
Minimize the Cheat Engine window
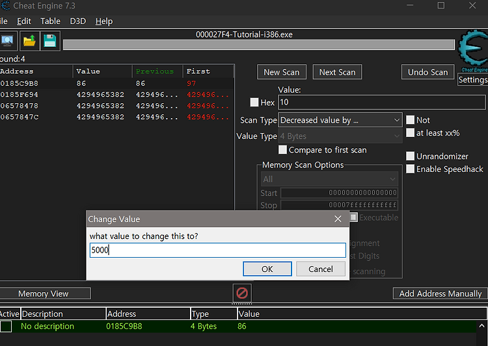tap(410, 5)
